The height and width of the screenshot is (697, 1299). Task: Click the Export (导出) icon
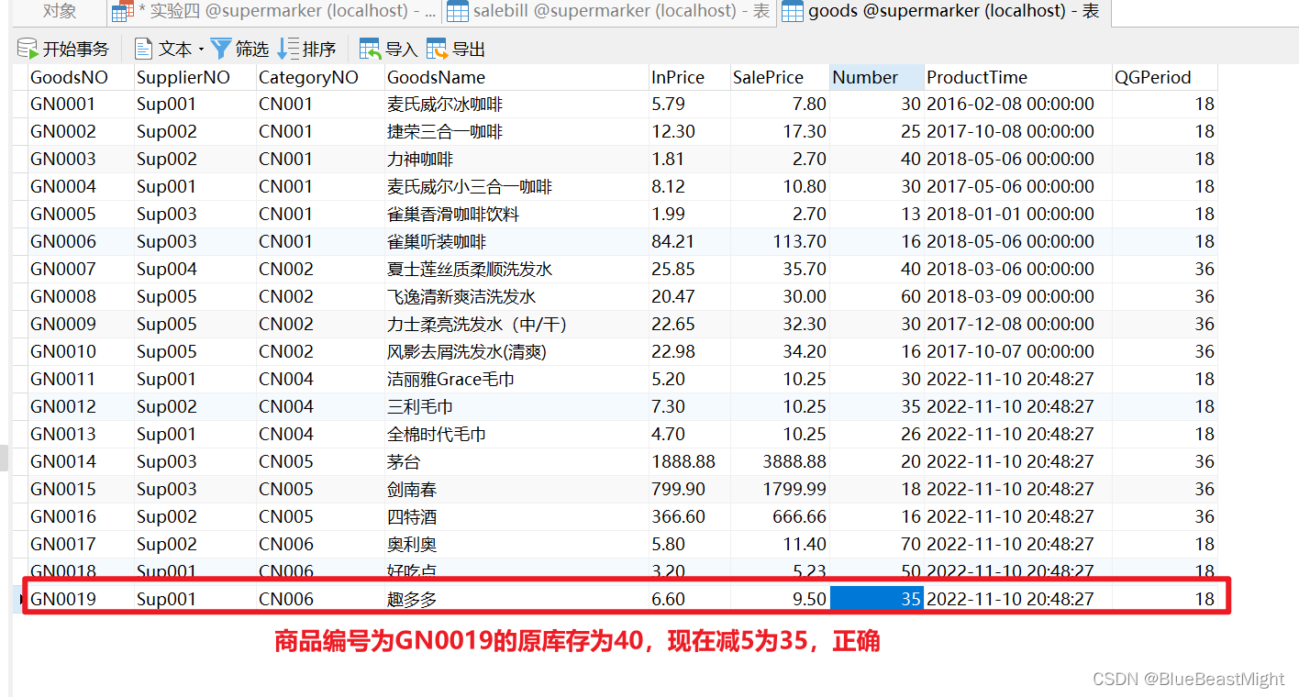(x=438, y=49)
